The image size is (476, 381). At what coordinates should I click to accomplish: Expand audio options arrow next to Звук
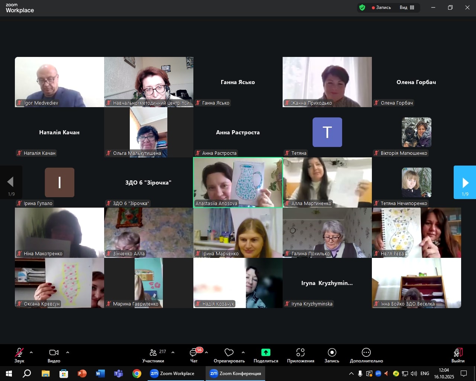coord(31,352)
